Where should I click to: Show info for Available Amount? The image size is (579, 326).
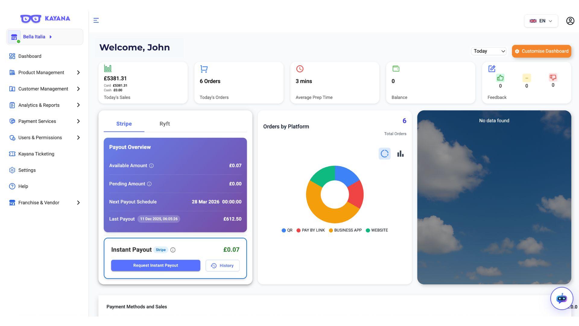[x=151, y=166]
